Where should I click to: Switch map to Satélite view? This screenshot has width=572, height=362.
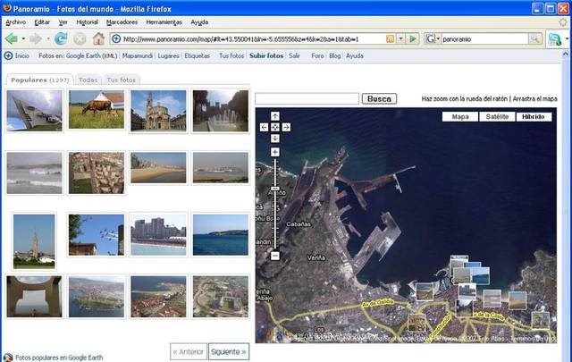click(x=497, y=117)
